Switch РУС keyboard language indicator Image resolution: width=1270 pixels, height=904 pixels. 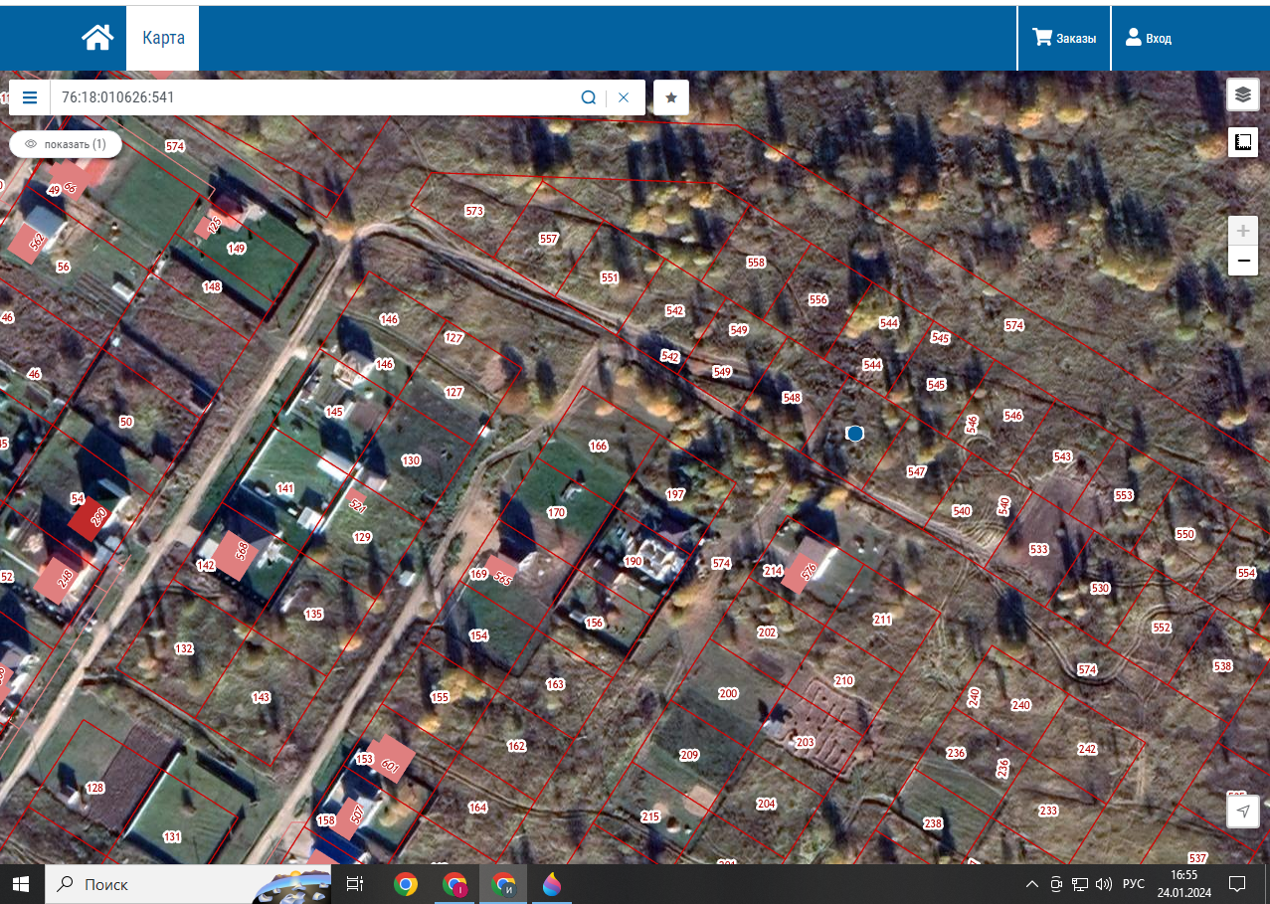1134,884
